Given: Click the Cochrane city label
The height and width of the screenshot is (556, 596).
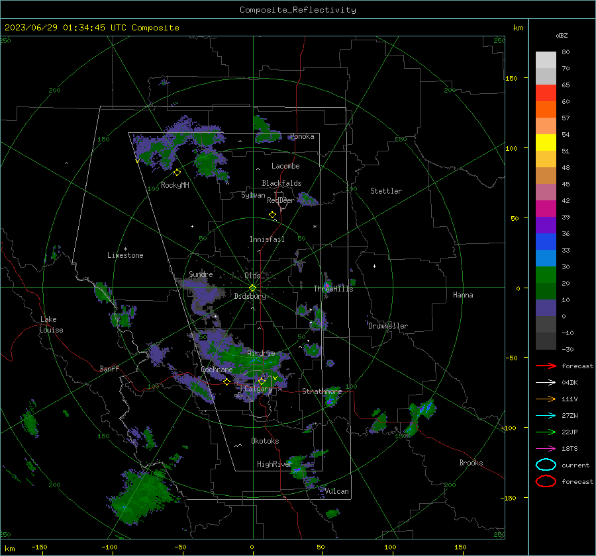Looking at the screenshot, I should pyautogui.click(x=217, y=370).
